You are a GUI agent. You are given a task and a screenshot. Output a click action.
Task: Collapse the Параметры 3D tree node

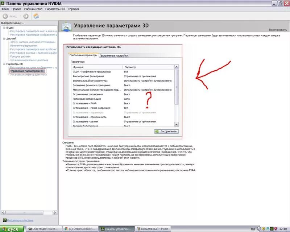(x=4, y=64)
